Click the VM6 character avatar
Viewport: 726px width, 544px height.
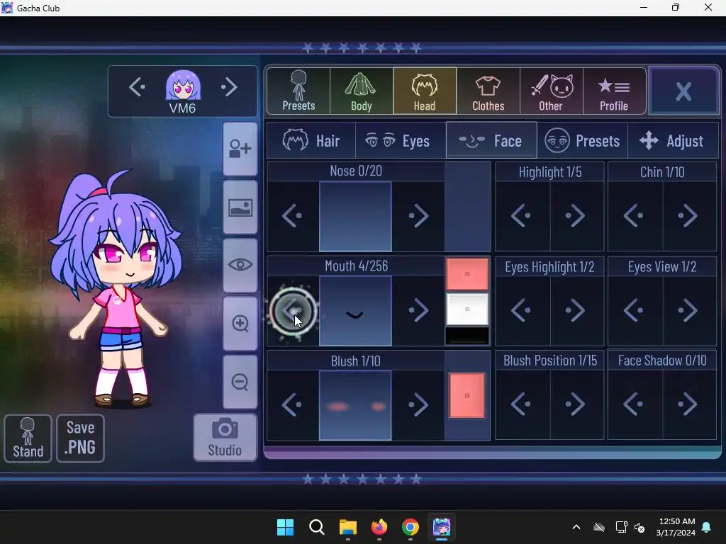pyautogui.click(x=183, y=86)
